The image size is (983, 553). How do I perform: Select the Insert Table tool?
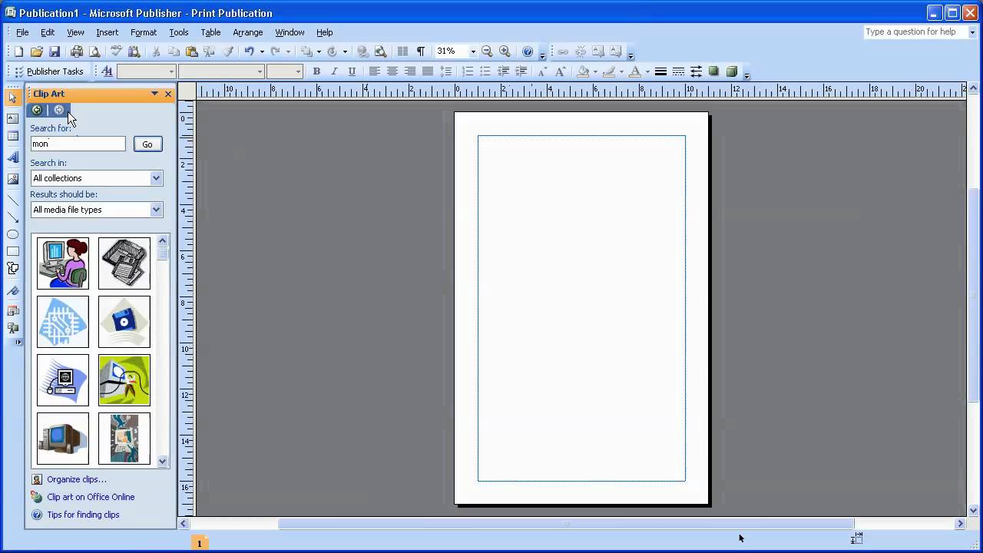pyautogui.click(x=12, y=137)
